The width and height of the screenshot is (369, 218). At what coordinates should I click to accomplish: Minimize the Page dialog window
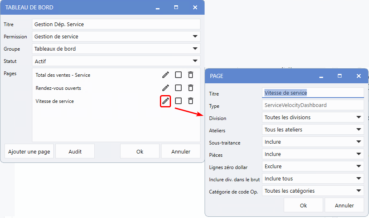(x=321, y=76)
